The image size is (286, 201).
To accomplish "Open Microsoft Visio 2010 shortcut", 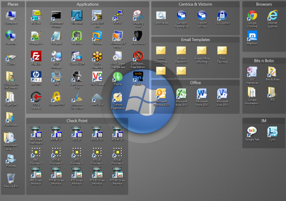I will tap(222, 93).
